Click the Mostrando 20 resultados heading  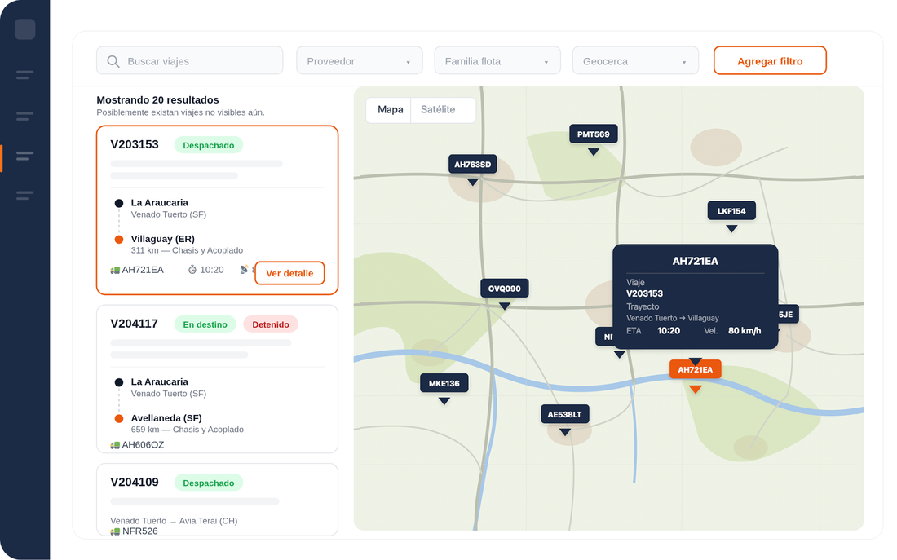[x=158, y=99]
